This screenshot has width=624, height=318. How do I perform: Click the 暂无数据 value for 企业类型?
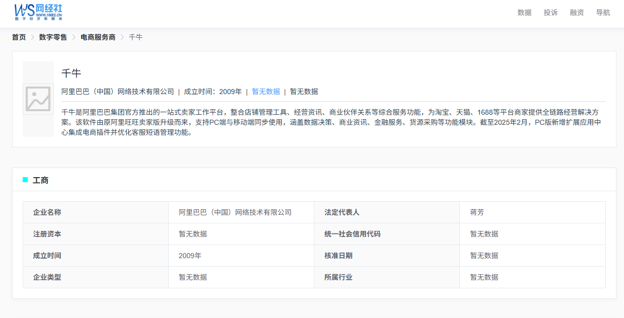[193, 277]
